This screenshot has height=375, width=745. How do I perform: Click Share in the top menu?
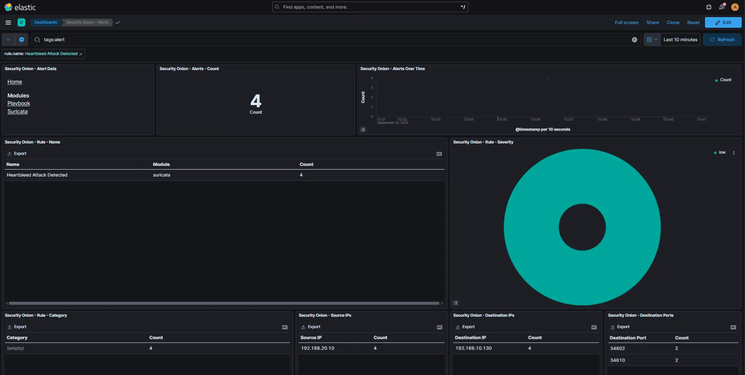pos(652,22)
